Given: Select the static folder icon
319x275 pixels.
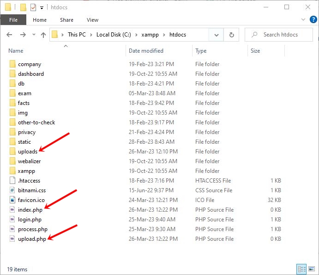Looking at the screenshot, I should point(12,142).
